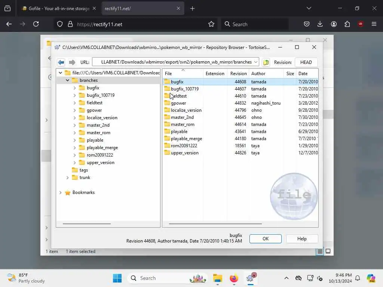This screenshot has width=383, height=287.
Task: Select the rectify11.net browser tab
Action: (143, 9)
